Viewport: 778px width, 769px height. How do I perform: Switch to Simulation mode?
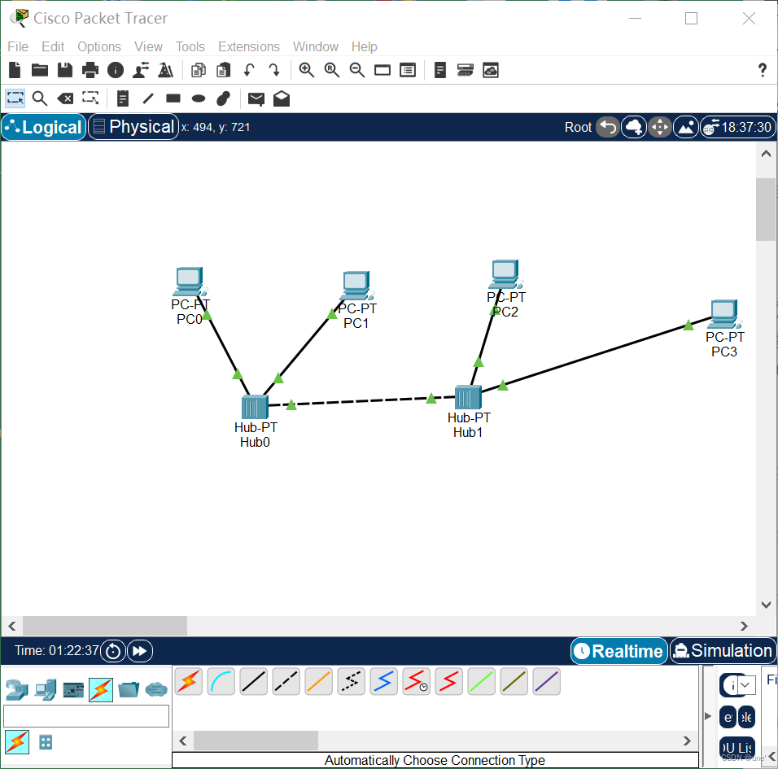coord(723,650)
